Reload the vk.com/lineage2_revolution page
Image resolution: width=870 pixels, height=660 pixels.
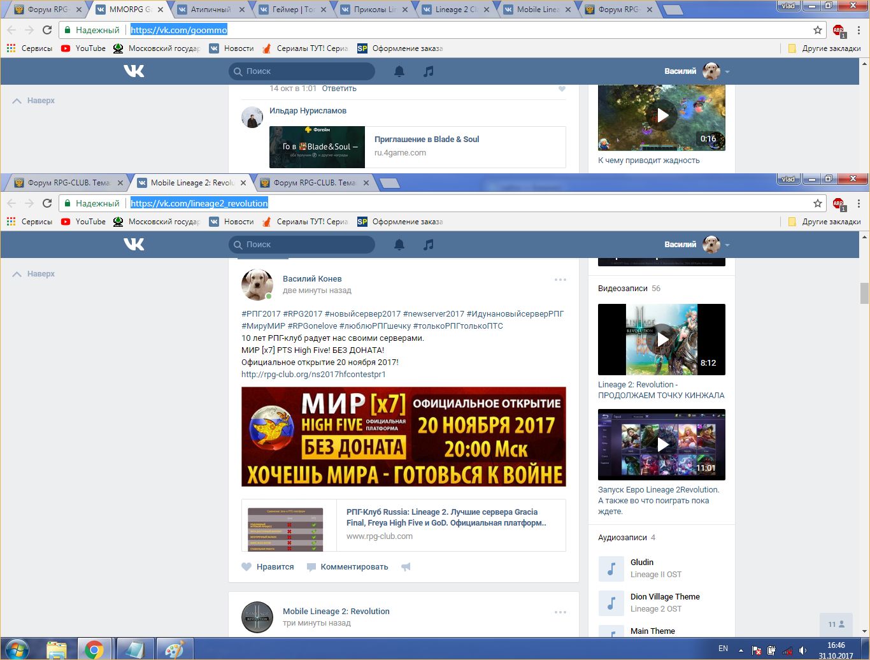click(47, 203)
